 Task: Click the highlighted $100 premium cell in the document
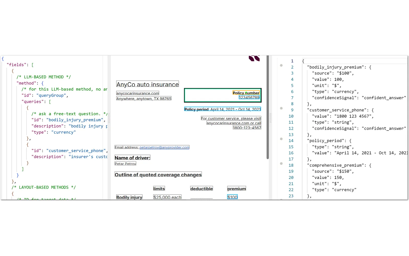click(232, 197)
